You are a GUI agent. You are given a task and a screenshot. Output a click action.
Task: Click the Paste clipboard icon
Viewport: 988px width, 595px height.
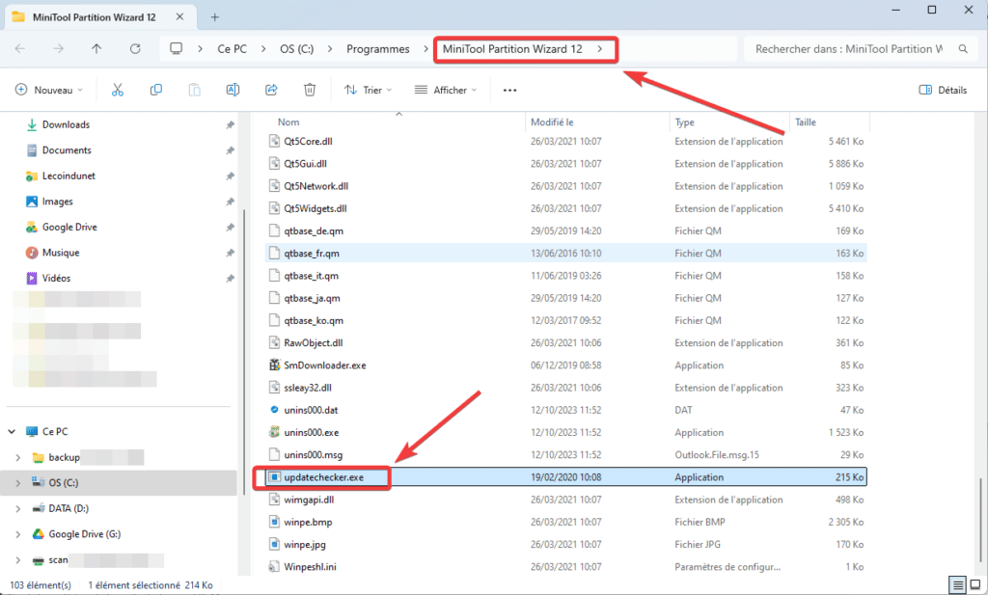194,90
